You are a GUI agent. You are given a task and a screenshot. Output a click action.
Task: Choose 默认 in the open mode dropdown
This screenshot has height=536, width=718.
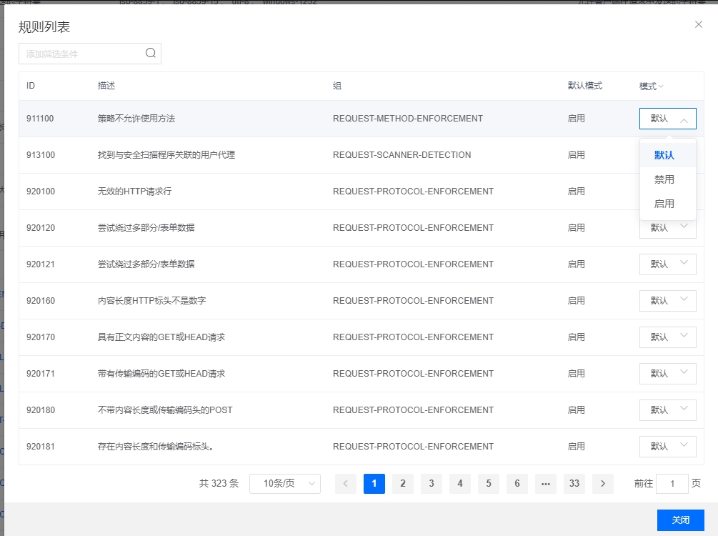[x=664, y=155]
